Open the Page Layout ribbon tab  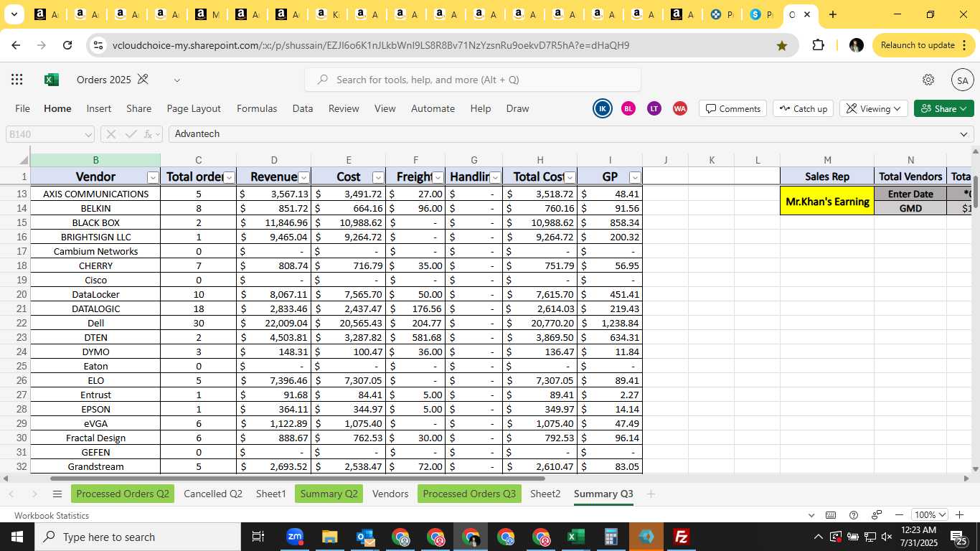(x=194, y=108)
